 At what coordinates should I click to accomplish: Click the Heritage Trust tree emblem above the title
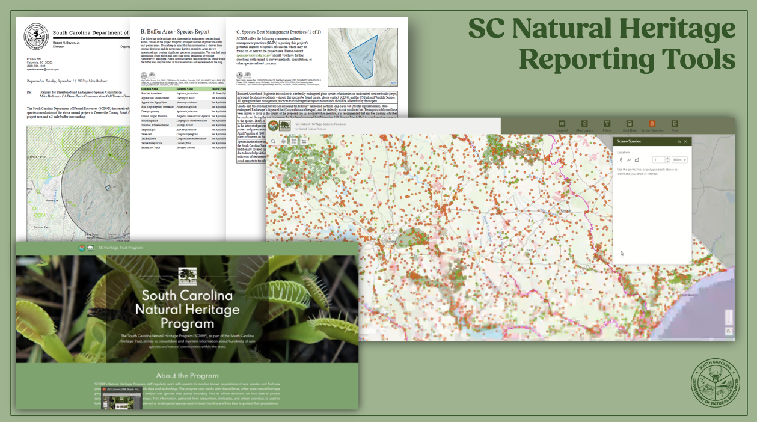coord(188,277)
